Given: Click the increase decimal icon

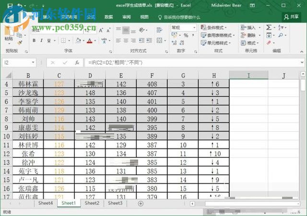Looking at the screenshot, I should click(174, 43).
